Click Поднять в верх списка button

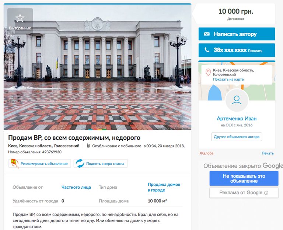click(x=101, y=163)
